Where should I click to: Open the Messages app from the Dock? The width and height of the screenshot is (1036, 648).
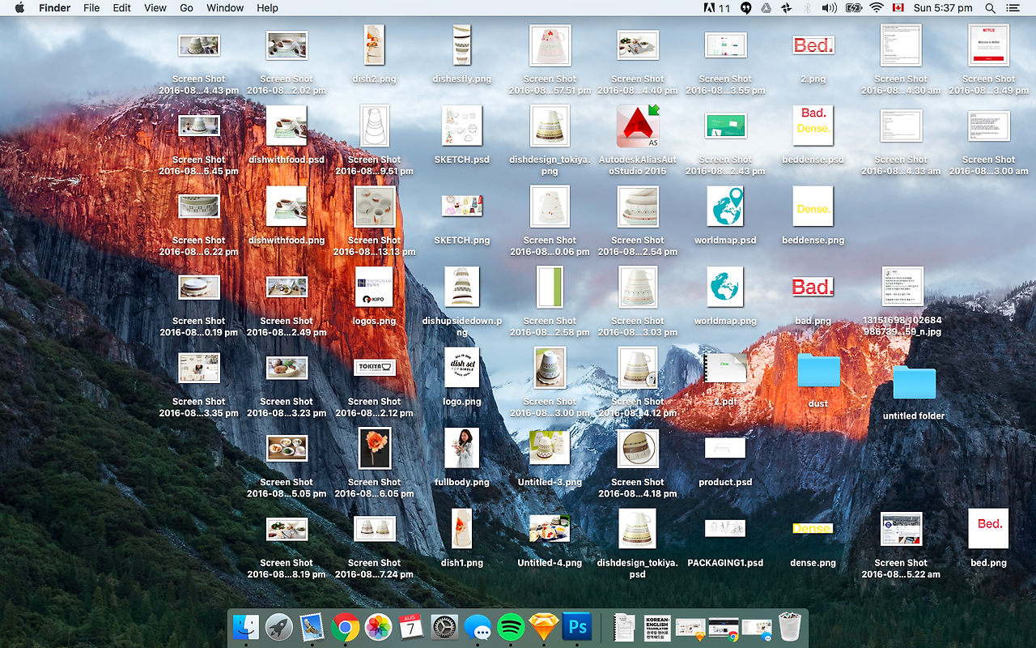tap(478, 628)
